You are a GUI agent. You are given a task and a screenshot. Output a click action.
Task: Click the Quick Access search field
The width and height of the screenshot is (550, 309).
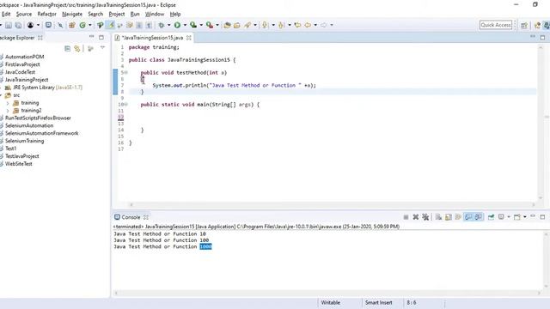coord(496,25)
